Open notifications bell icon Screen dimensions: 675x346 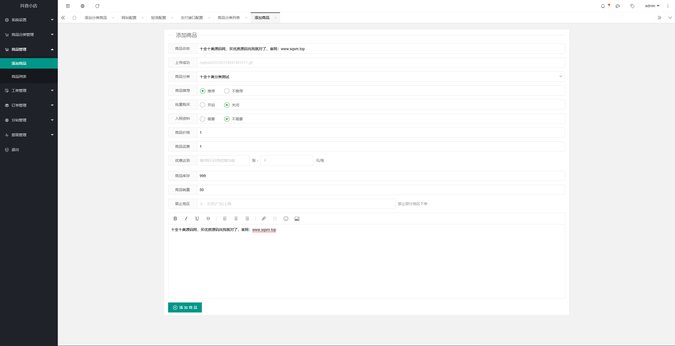[603, 6]
